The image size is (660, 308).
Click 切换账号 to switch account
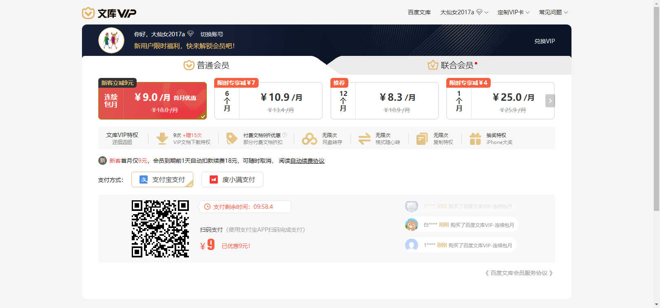[x=212, y=34]
